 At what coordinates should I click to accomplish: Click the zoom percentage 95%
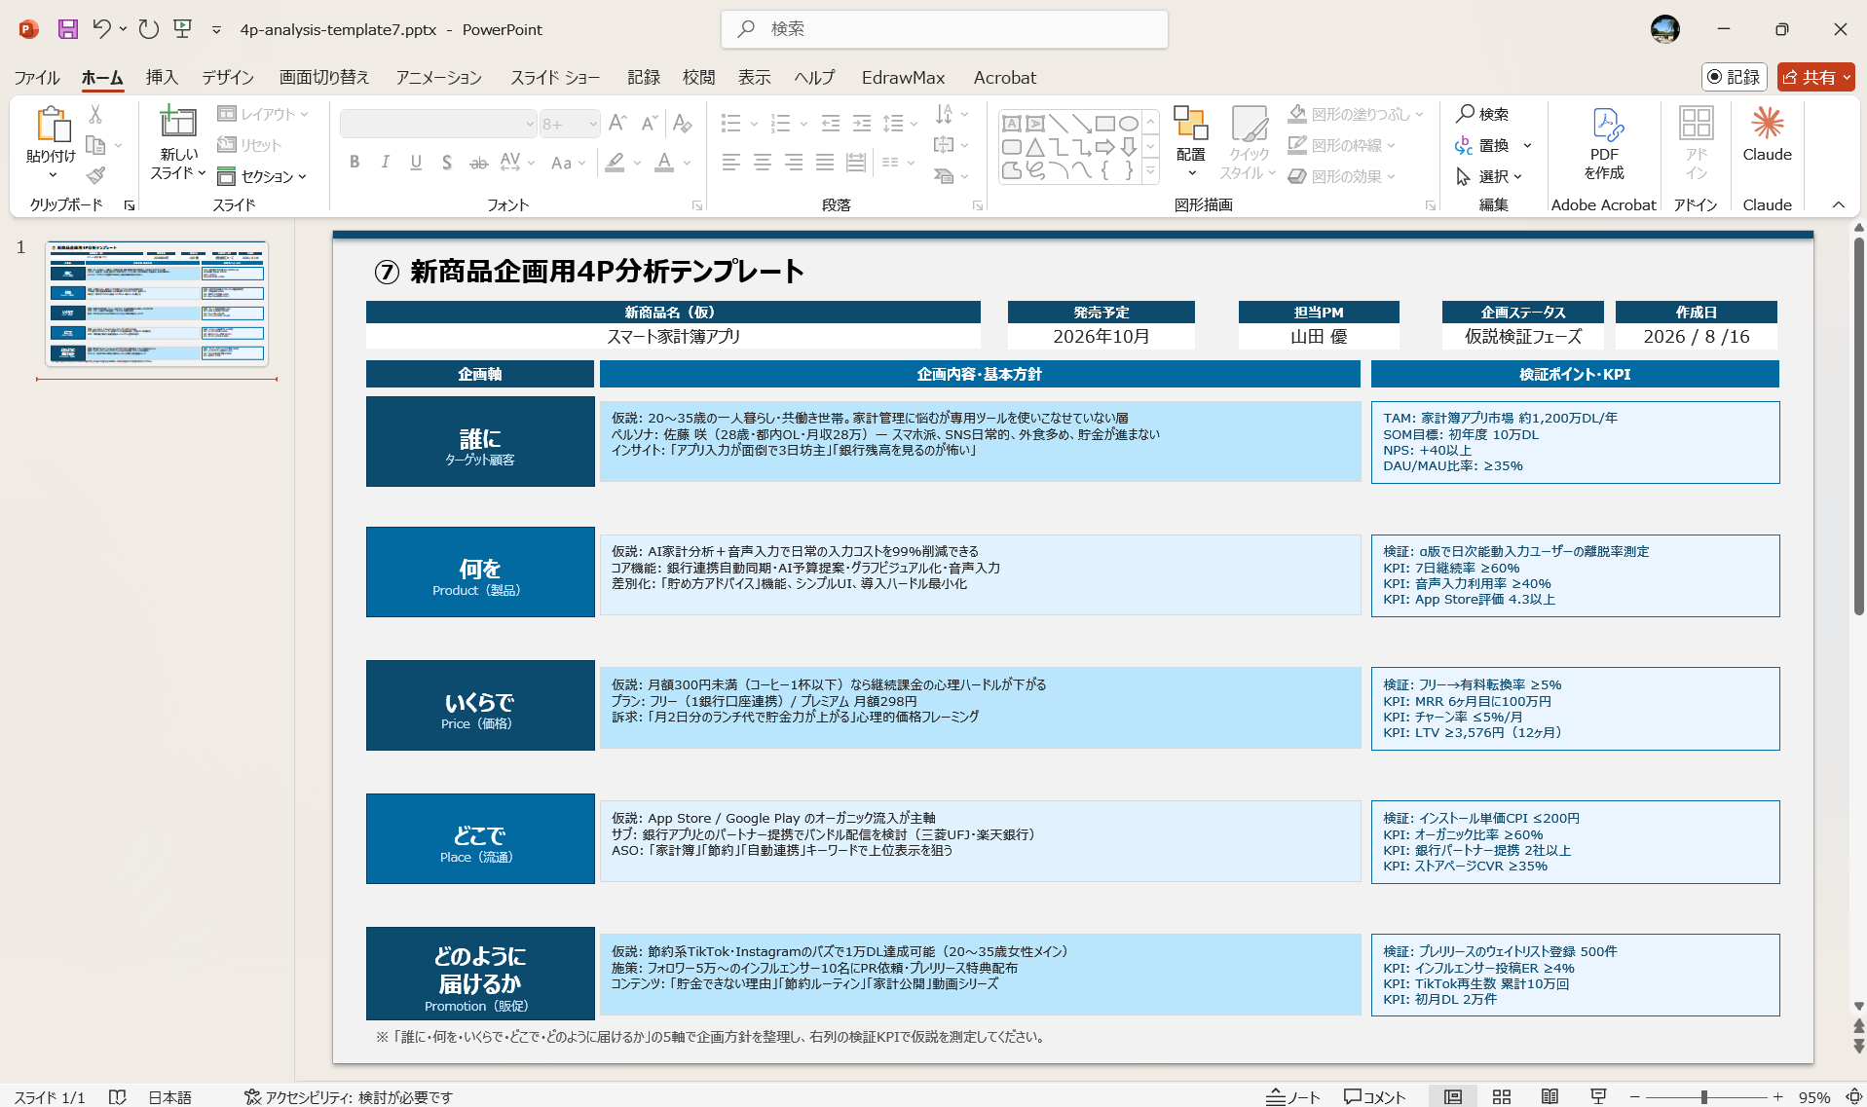(1813, 1097)
